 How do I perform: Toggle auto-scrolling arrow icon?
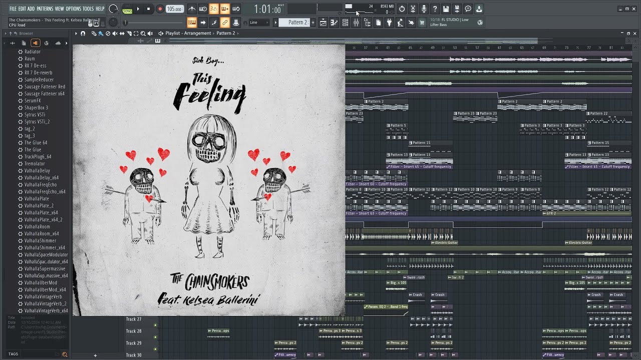[203, 22]
